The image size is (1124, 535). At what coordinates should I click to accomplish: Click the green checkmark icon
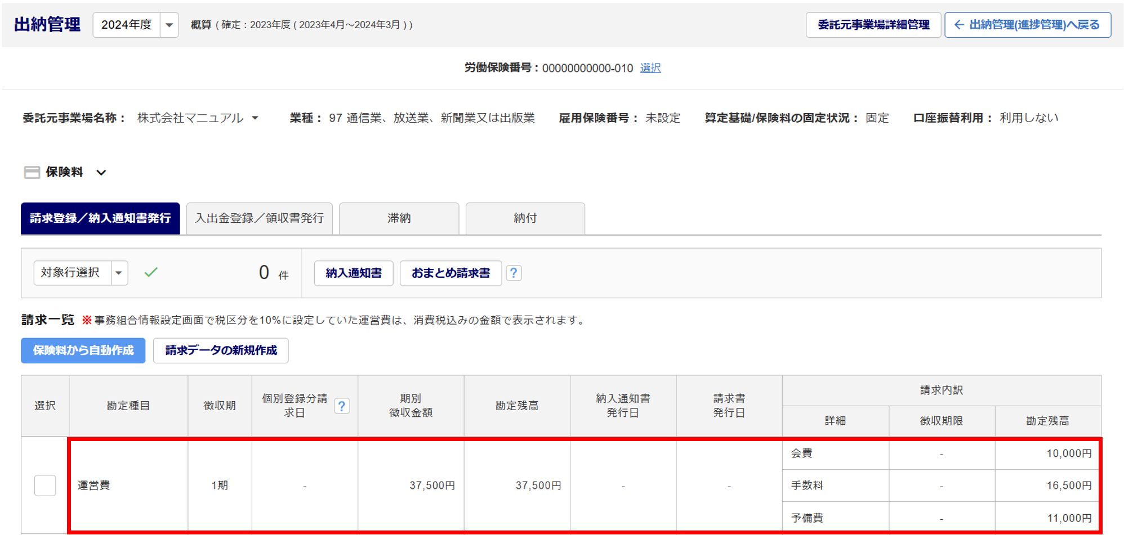pos(151,273)
